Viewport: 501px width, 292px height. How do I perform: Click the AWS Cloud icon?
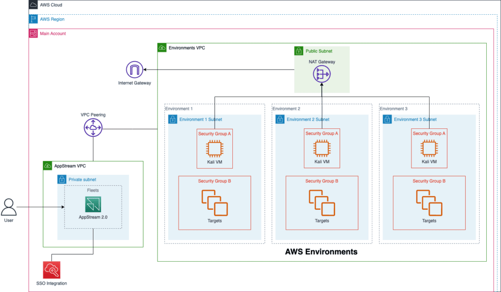point(33,5)
